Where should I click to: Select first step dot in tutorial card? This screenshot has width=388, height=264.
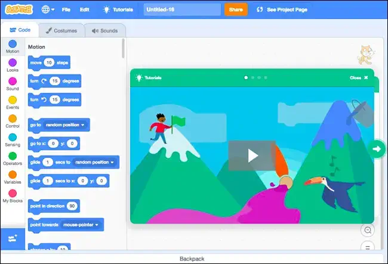[x=246, y=77]
